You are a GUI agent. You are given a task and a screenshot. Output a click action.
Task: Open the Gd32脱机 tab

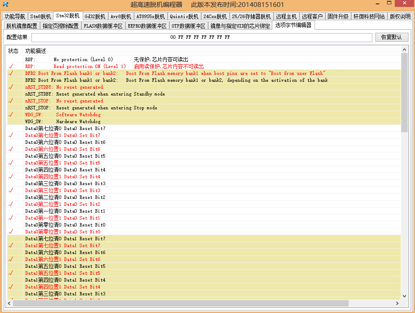pyautogui.click(x=95, y=16)
